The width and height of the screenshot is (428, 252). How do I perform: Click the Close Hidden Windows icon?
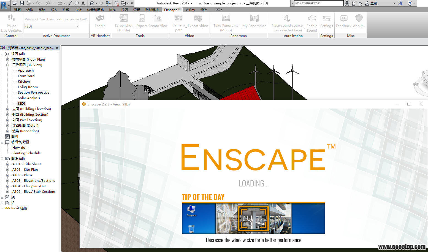point(117,3)
